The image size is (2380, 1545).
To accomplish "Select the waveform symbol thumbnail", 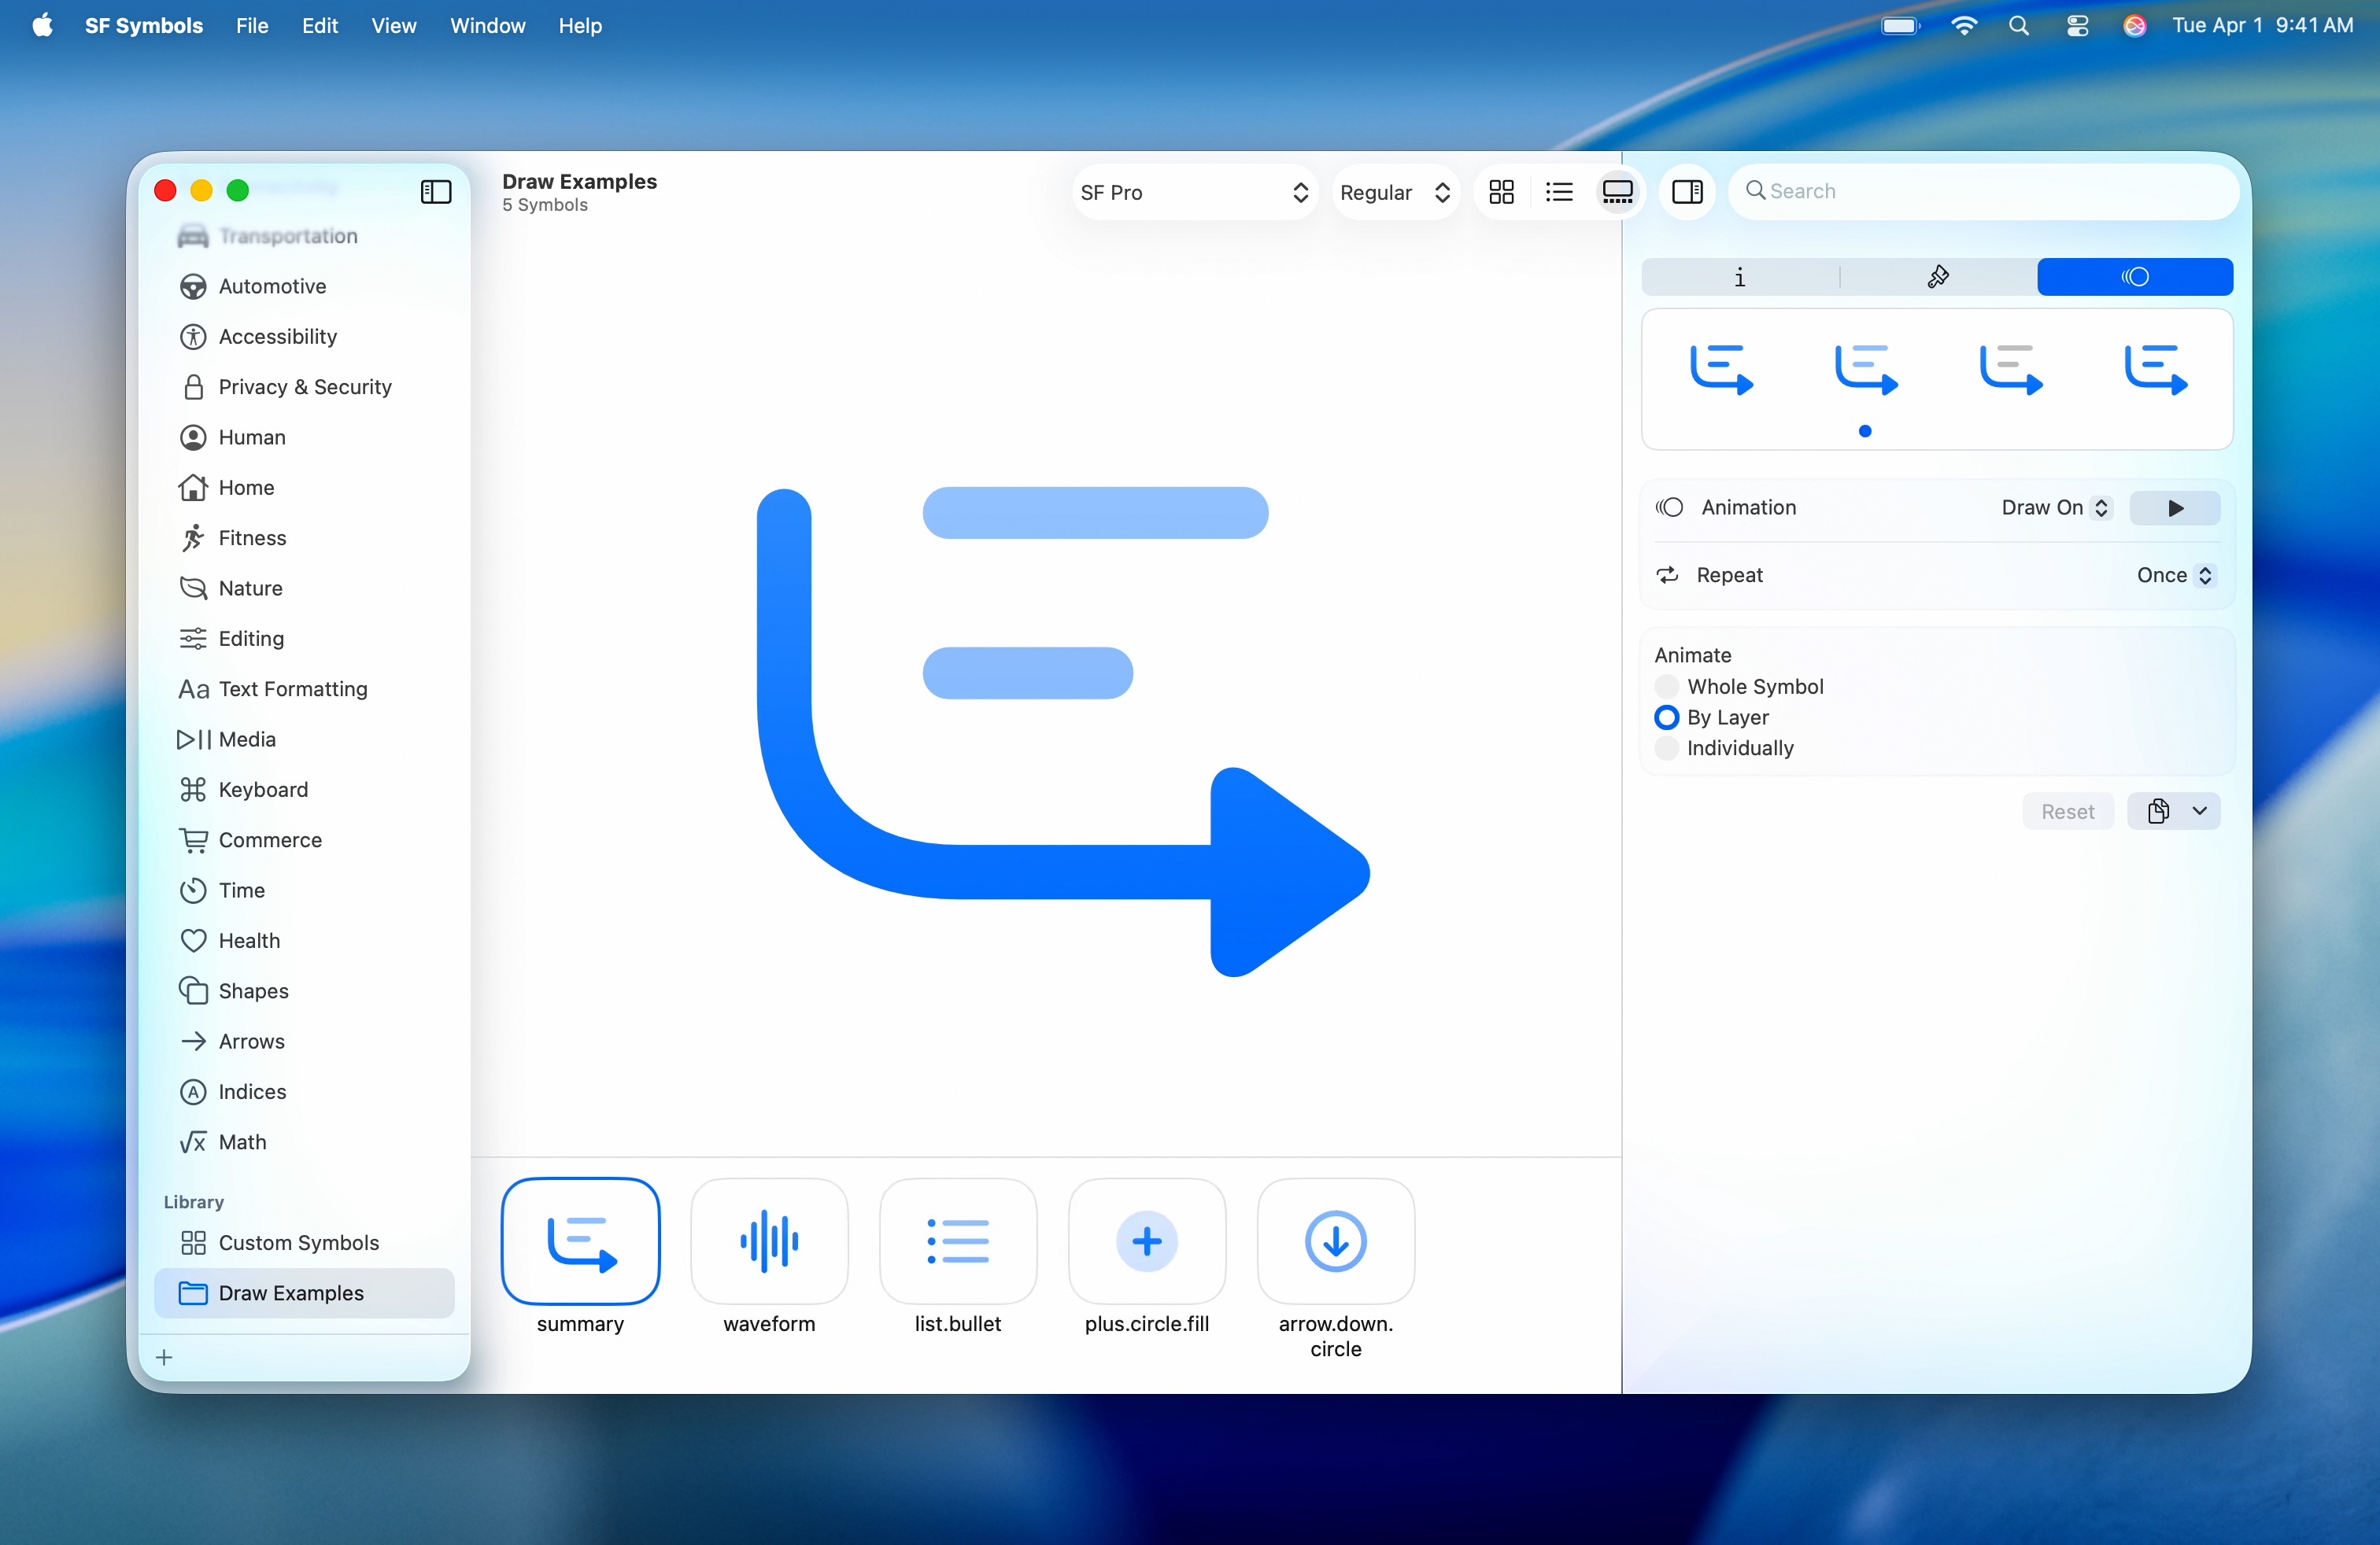I will (x=769, y=1241).
